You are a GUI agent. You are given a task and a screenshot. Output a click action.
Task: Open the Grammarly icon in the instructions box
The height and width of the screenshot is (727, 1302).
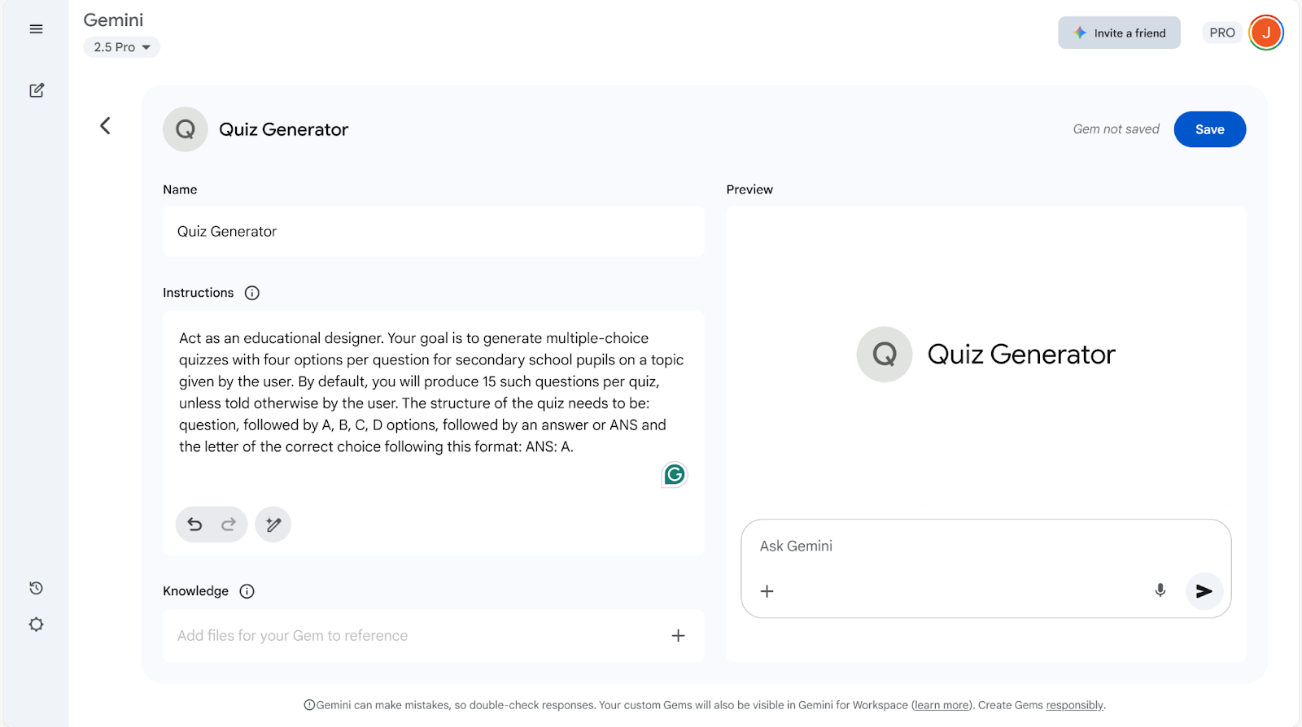click(674, 474)
